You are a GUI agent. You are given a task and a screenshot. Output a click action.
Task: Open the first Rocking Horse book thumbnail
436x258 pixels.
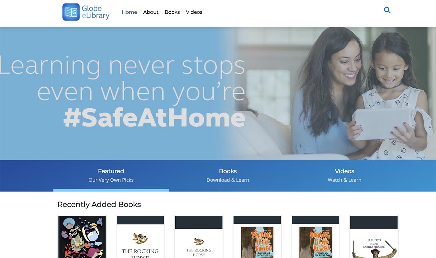(140, 236)
